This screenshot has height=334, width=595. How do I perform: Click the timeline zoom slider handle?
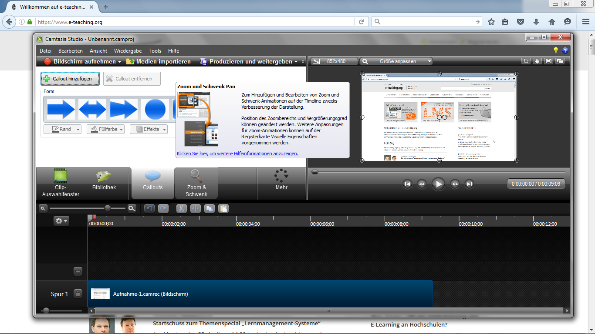(108, 208)
